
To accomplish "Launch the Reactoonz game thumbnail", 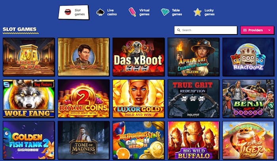I will tap(249, 57).
